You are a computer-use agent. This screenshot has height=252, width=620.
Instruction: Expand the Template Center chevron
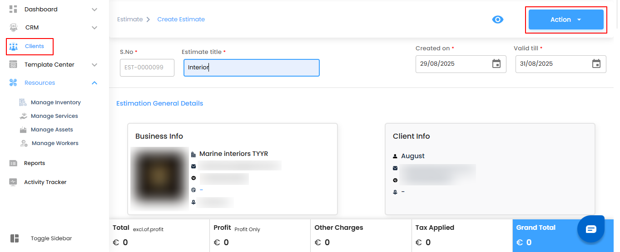[94, 65]
